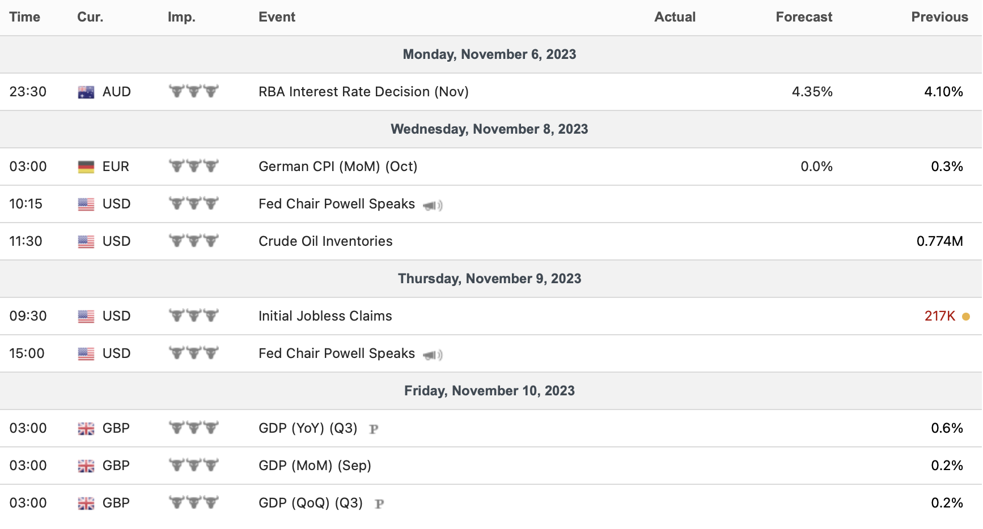Screen dimensions: 983x529
Task: Click speaker icon next to 15:00 Powell Speaks
Action: pyautogui.click(x=433, y=355)
